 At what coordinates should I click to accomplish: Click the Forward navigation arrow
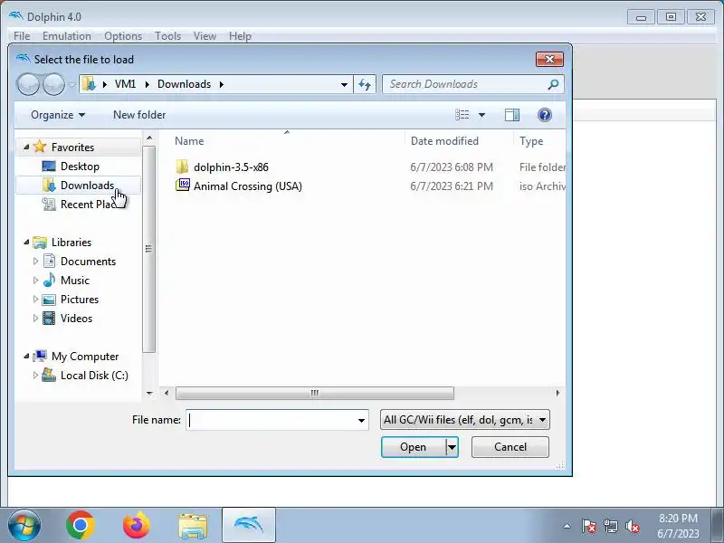coord(53,84)
